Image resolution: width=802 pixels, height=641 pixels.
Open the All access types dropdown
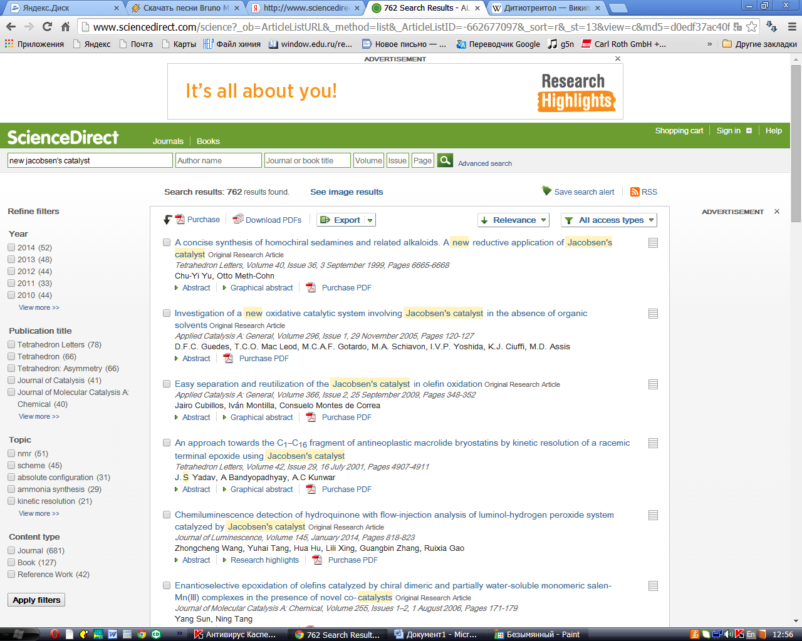pyautogui.click(x=608, y=220)
